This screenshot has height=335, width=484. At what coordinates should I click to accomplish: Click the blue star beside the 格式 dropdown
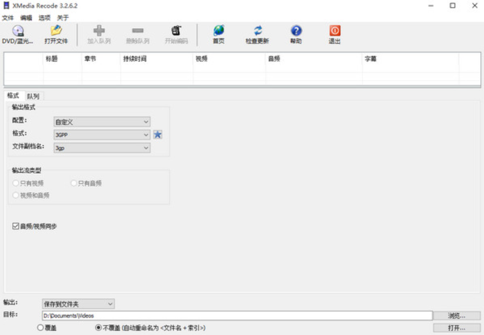pyautogui.click(x=157, y=134)
